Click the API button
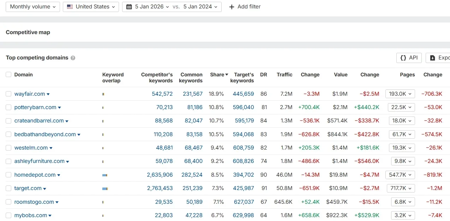The image size is (450, 221). click(409, 58)
